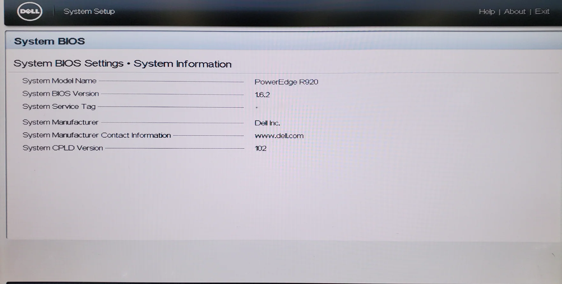The image size is (562, 284).
Task: Click Exit to leave System Setup
Action: pyautogui.click(x=542, y=11)
